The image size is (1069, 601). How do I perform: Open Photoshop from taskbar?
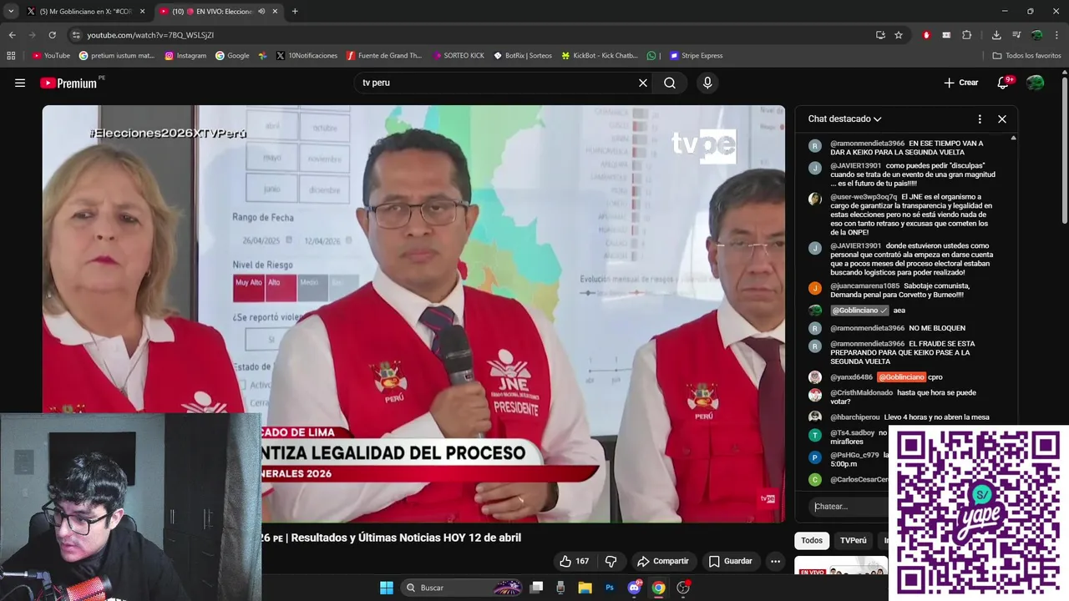[610, 588]
